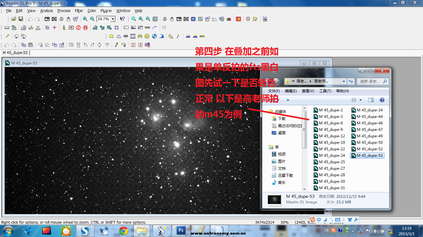Viewport: 423px width, 237px height.
Task: Click the red number 2 binning icon
Action: pos(133,45)
